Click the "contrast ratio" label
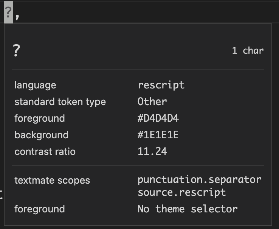The width and height of the screenshot is (279, 229). (45, 152)
